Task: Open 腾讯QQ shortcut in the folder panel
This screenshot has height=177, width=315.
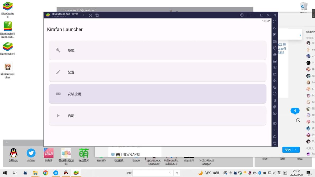Action: [13, 155]
